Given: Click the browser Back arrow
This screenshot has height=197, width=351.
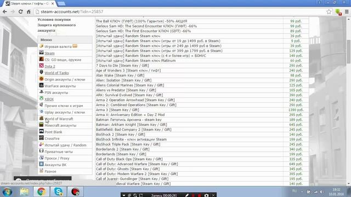Looking at the screenshot, I should tap(5, 11).
